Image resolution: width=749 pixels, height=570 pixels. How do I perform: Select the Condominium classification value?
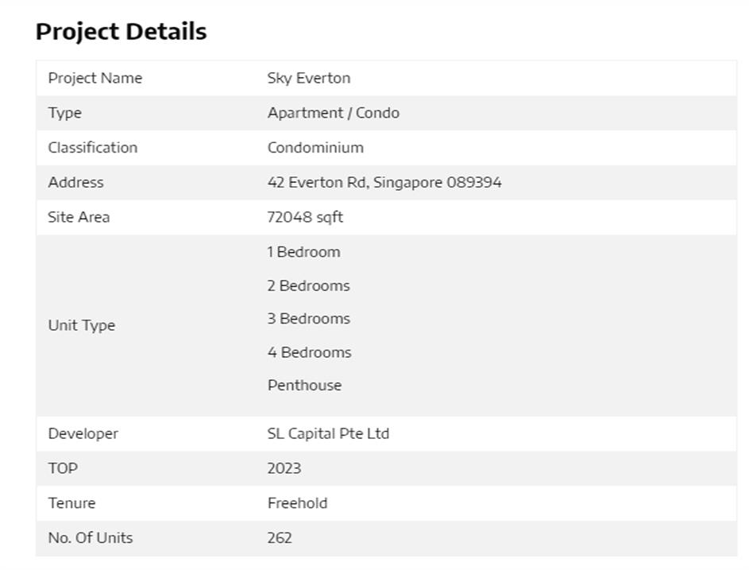click(x=315, y=148)
